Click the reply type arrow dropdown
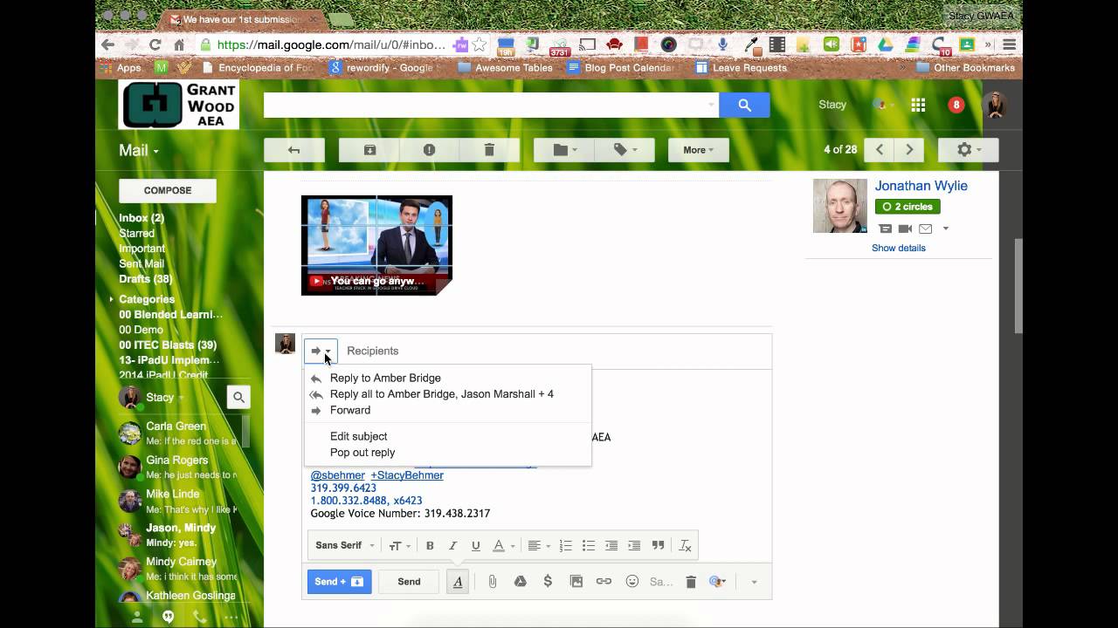 coord(321,351)
